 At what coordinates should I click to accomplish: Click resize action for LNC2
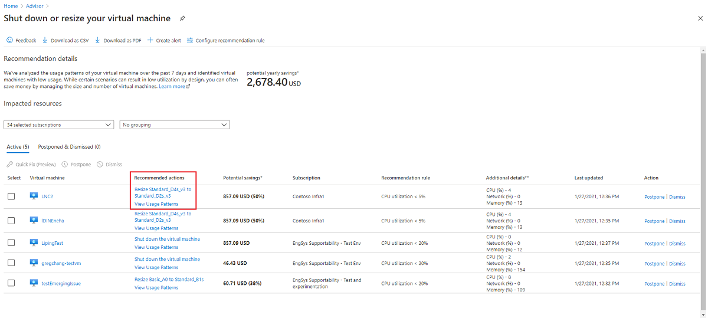pyautogui.click(x=163, y=192)
